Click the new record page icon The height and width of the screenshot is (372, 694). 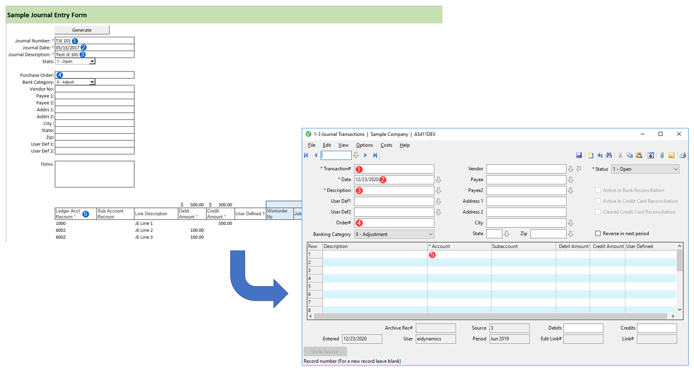(x=591, y=156)
